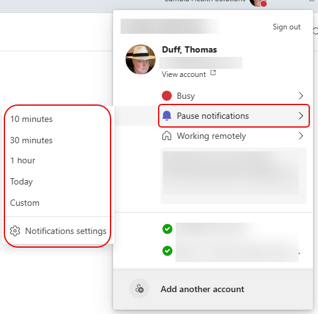This screenshot has width=318, height=314.
Task: Click the add account person icon
Action: pyautogui.click(x=139, y=289)
